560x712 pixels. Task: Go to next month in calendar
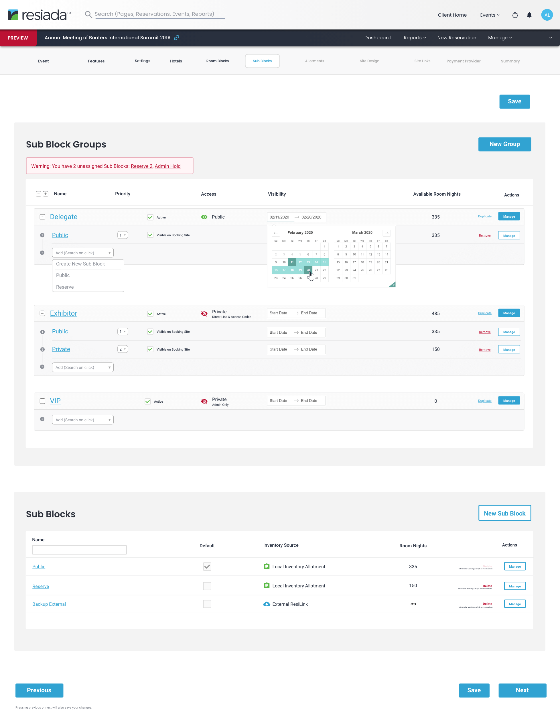pyautogui.click(x=387, y=233)
